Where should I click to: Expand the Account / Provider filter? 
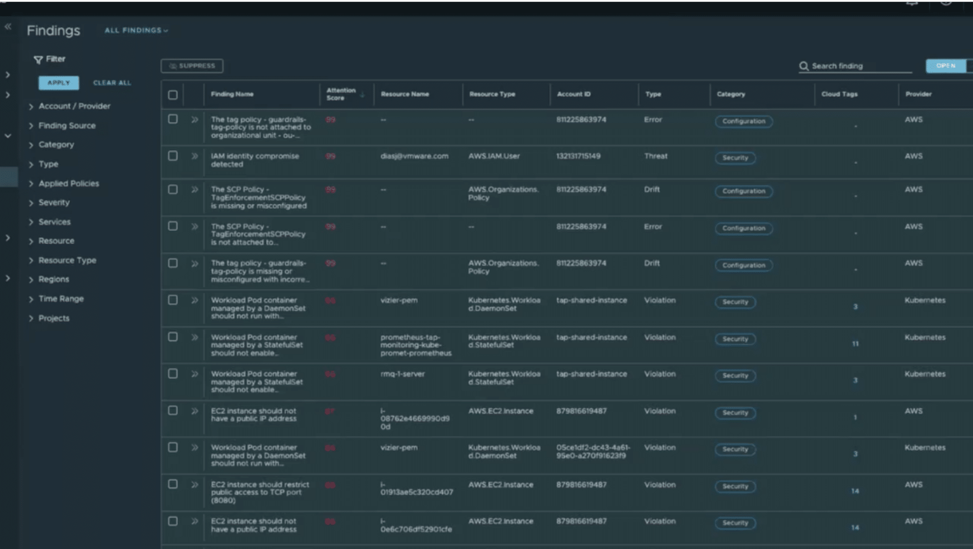click(31, 106)
